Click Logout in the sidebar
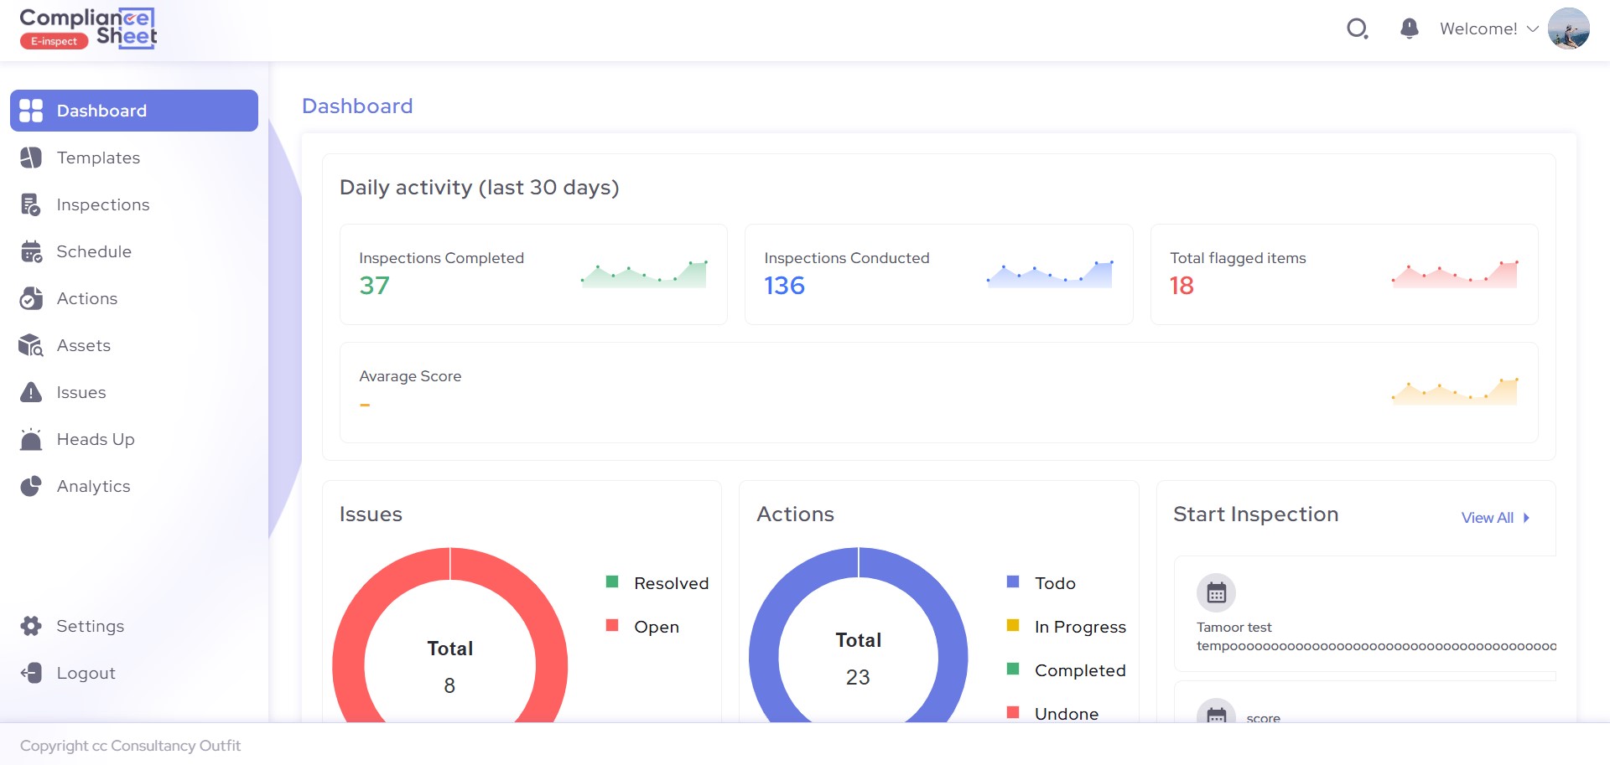The image size is (1610, 765). click(x=86, y=673)
